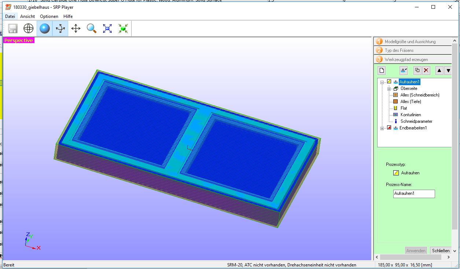Click the Aufrauhen process type icon in properties
This screenshot has width=460, height=269.
pyautogui.click(x=396, y=173)
